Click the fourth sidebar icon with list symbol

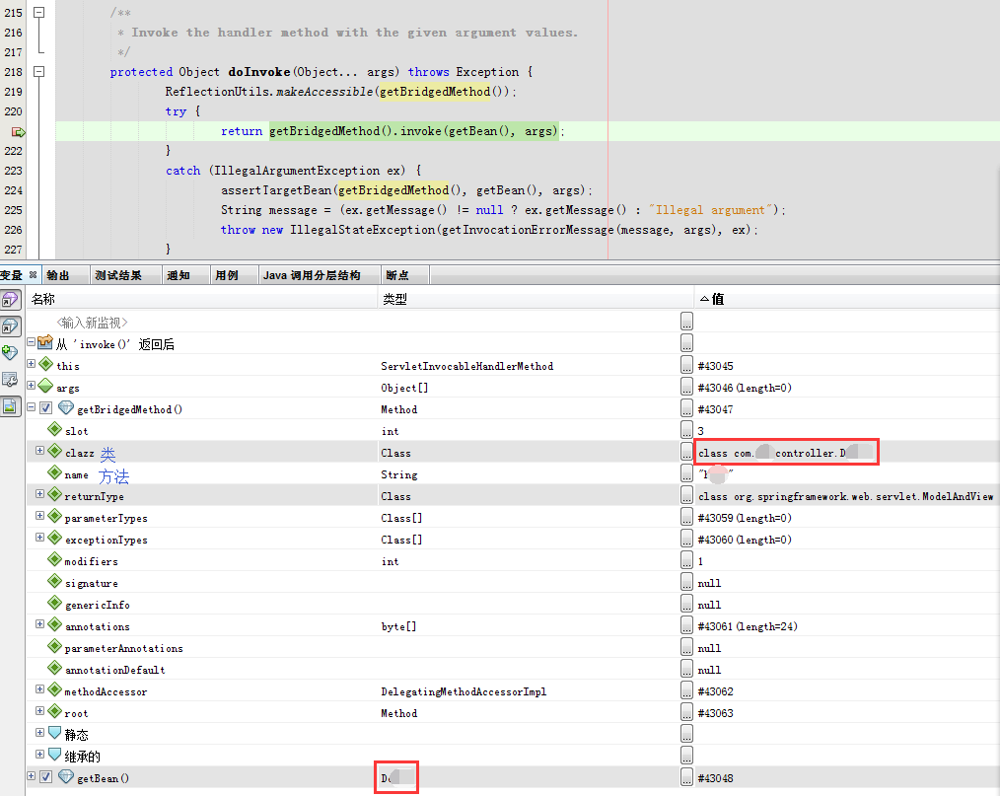pos(10,380)
